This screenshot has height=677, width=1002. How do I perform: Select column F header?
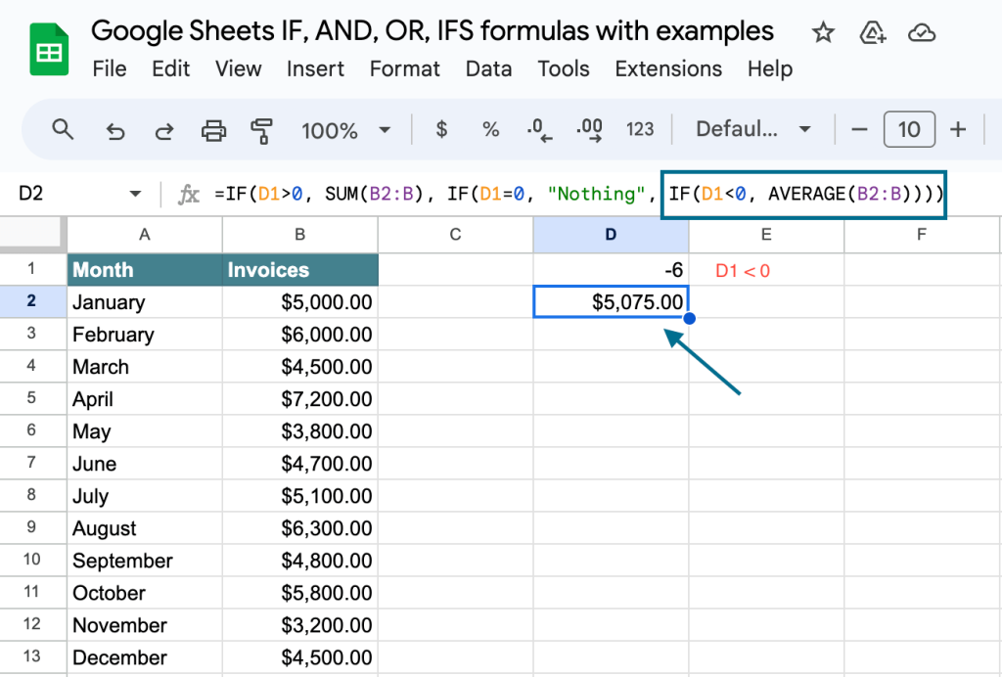click(x=922, y=235)
